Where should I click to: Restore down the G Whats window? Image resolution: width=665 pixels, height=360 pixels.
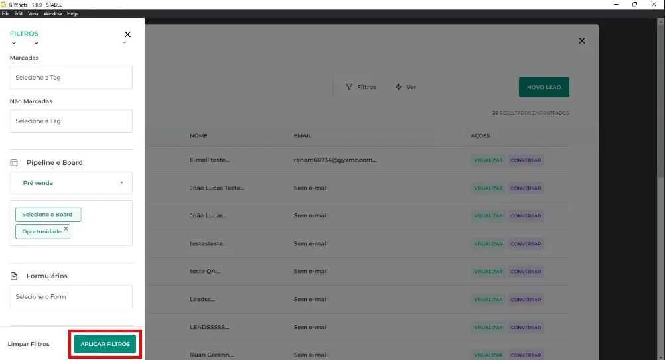pyautogui.click(x=635, y=4)
